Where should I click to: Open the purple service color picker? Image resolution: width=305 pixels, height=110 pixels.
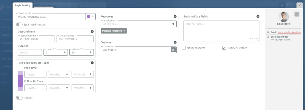click(x=91, y=17)
